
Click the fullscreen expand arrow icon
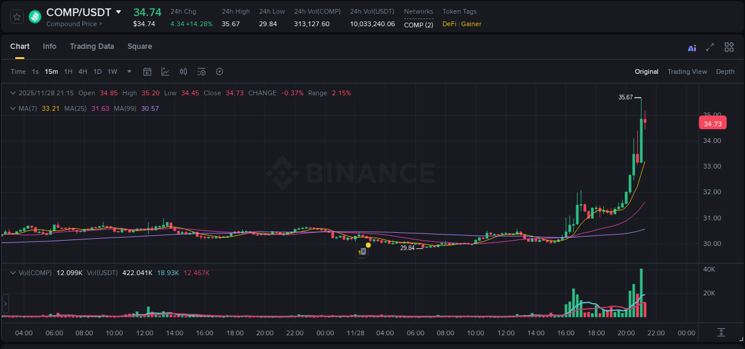(x=710, y=47)
